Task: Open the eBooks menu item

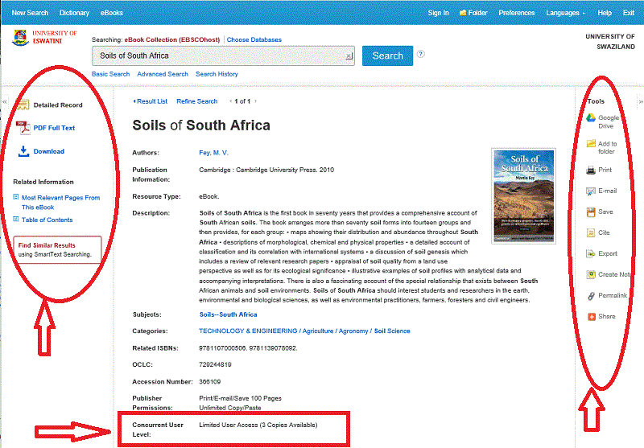Action: (112, 13)
